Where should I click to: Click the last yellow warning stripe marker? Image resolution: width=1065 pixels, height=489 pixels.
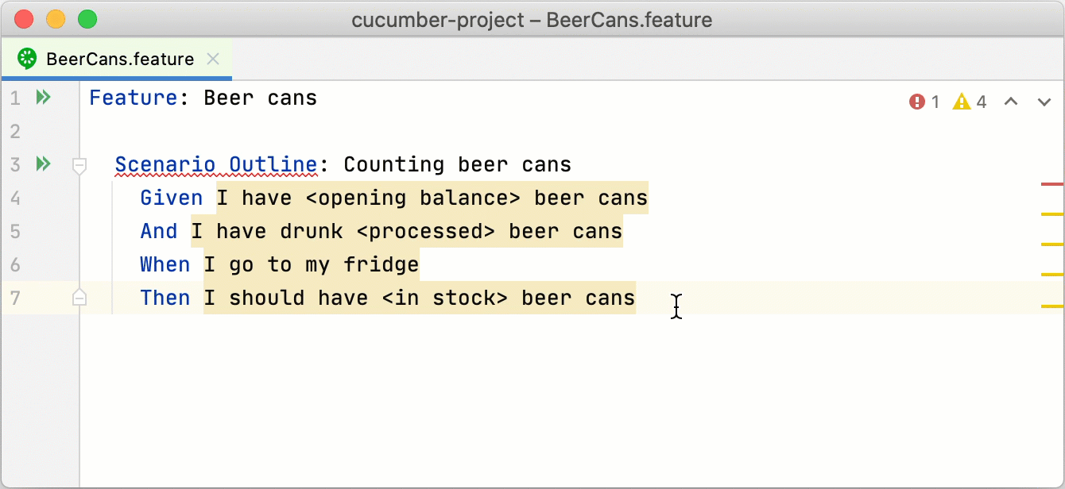[x=1051, y=306]
